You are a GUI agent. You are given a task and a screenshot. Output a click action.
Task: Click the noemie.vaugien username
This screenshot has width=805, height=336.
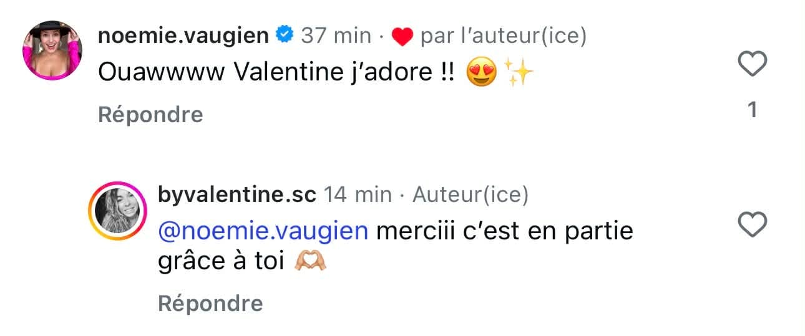coord(183,37)
